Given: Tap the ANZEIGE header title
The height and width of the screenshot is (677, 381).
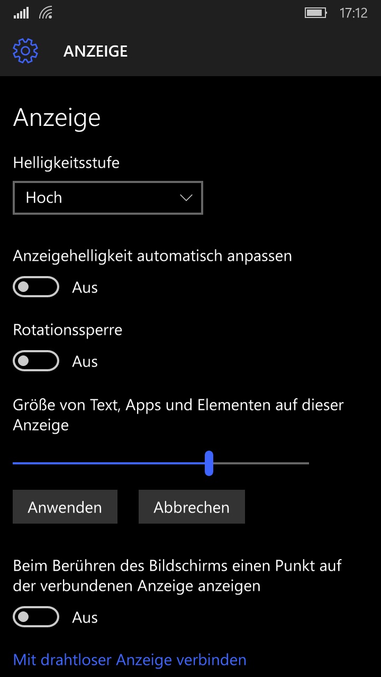Looking at the screenshot, I should pyautogui.click(x=96, y=51).
